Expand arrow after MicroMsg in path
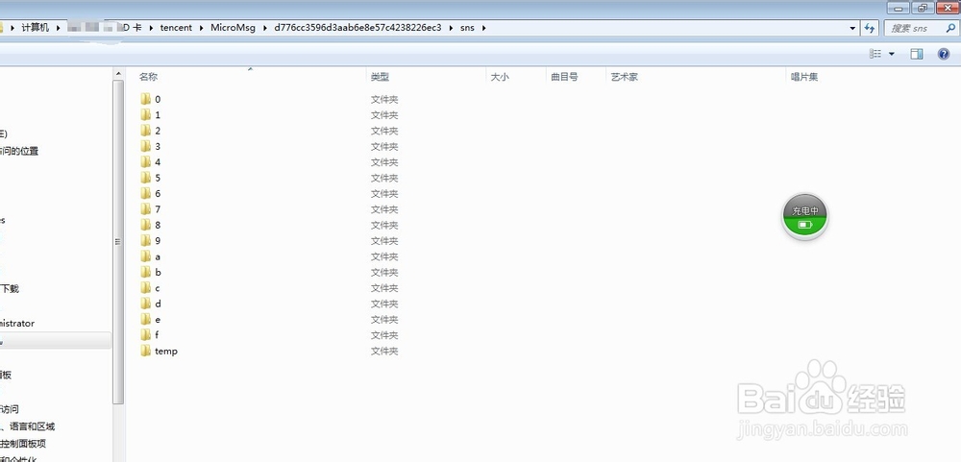 coord(265,28)
